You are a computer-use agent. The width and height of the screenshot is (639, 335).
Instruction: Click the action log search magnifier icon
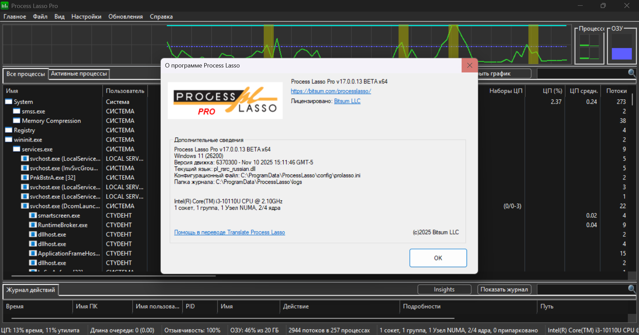click(632, 289)
